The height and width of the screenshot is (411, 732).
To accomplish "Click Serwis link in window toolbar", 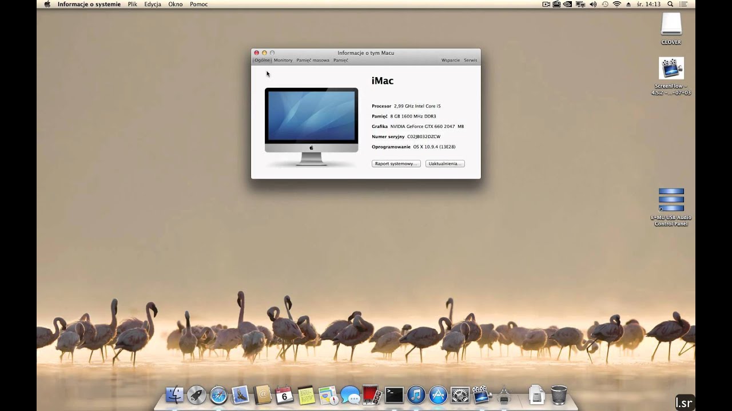I will tap(471, 60).
